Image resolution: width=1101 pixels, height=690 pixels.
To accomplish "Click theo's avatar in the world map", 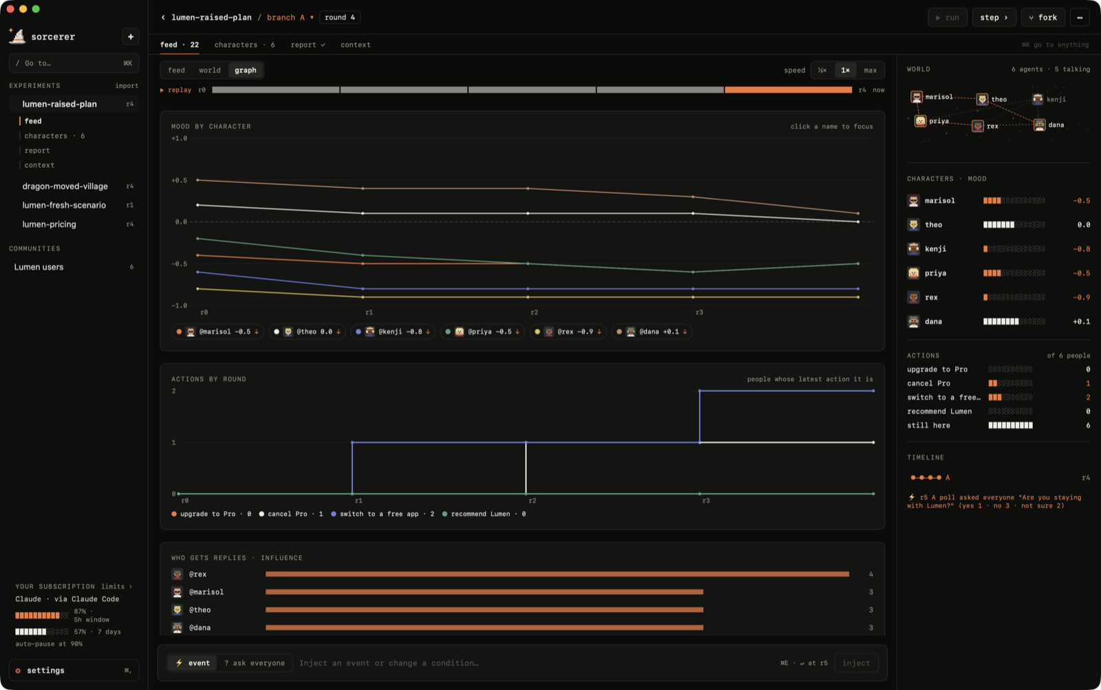I will coord(983,99).
